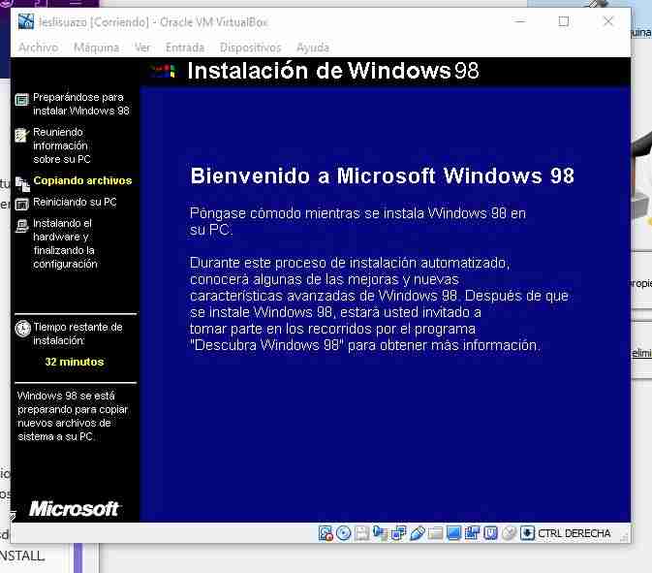Click the hard disk activity indicator icon

(x=326, y=533)
